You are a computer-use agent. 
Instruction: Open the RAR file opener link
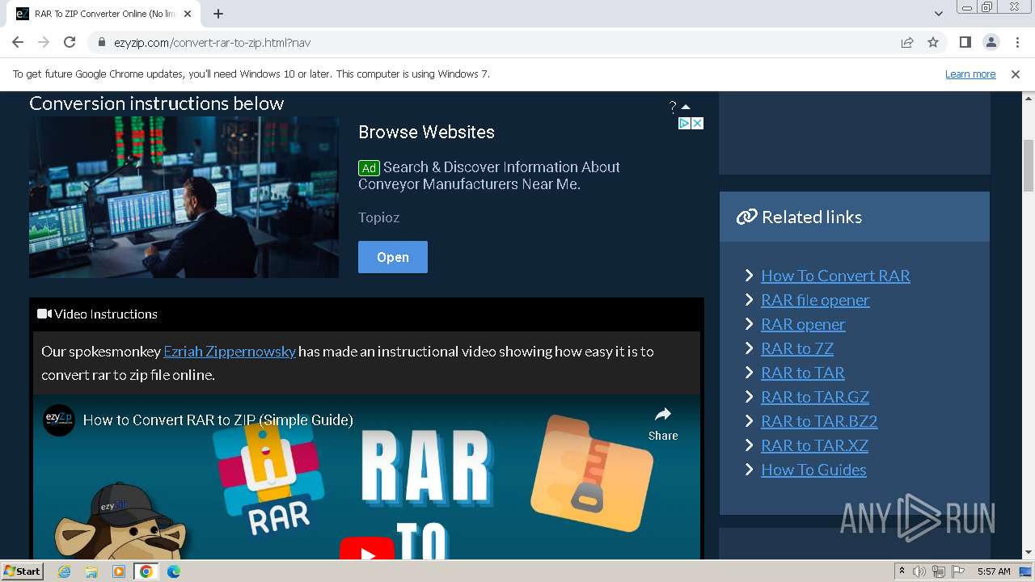815,300
